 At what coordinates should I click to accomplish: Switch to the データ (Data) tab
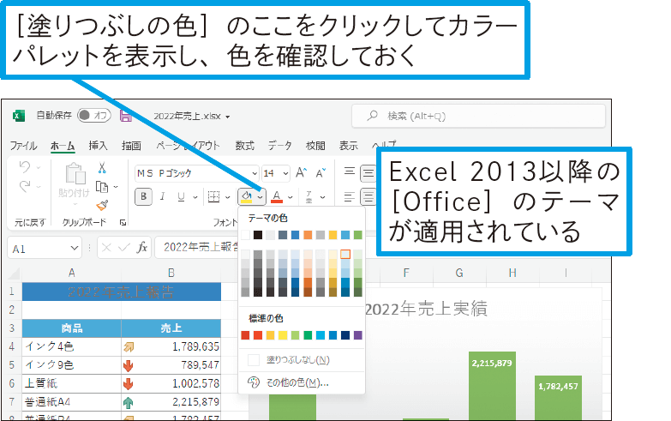tap(279, 145)
